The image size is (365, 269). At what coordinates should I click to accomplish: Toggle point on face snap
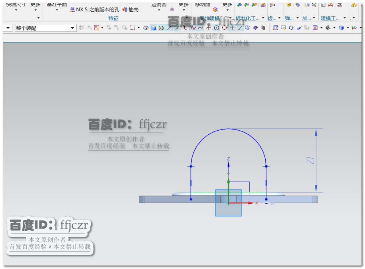pyautogui.click(x=247, y=28)
